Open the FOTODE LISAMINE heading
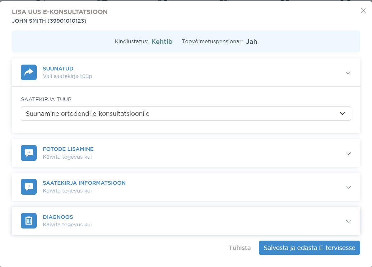The image size is (372, 267). click(68, 149)
